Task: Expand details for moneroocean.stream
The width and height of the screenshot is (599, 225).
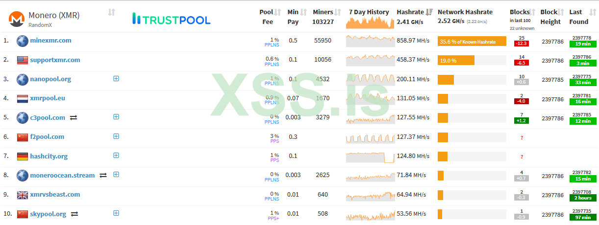Action: point(116,174)
